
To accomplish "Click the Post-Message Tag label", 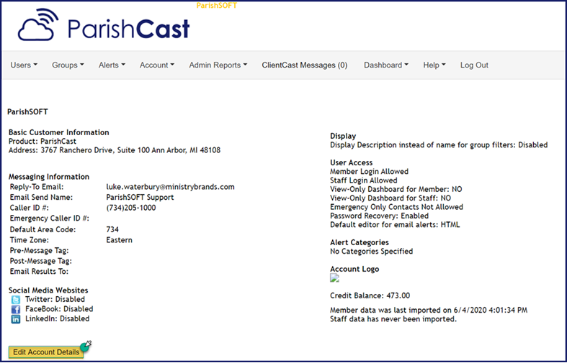I will coord(40,261).
